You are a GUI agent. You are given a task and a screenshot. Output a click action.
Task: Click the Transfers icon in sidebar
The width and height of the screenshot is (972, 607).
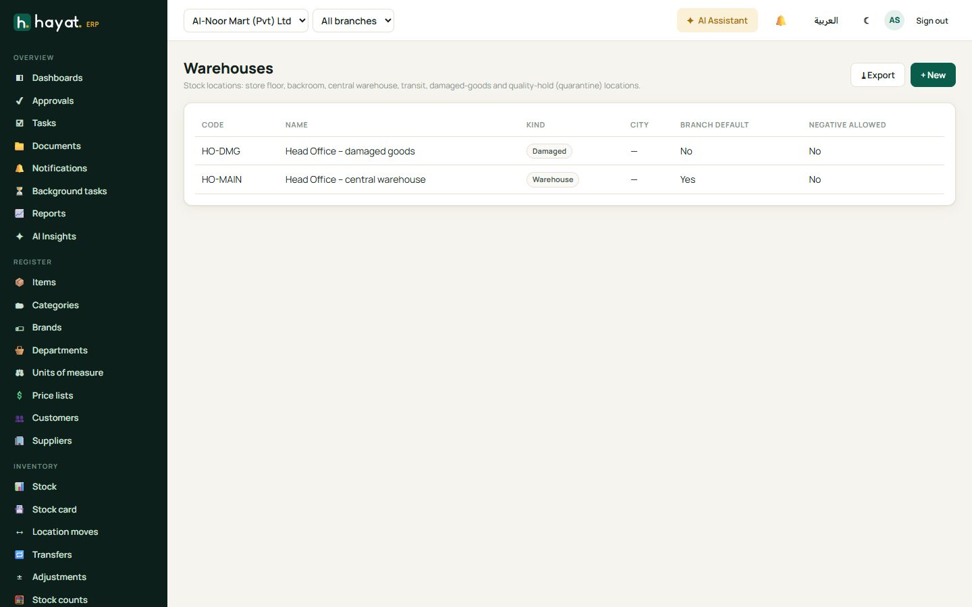[x=20, y=554]
